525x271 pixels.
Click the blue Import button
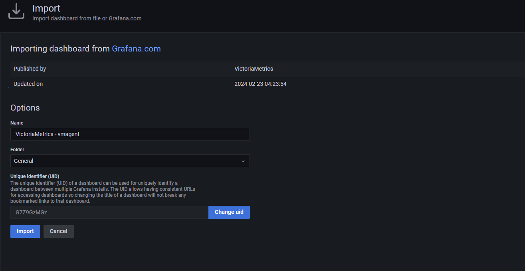tap(25, 231)
